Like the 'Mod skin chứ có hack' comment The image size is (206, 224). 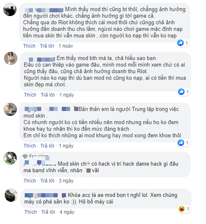pos(30,181)
